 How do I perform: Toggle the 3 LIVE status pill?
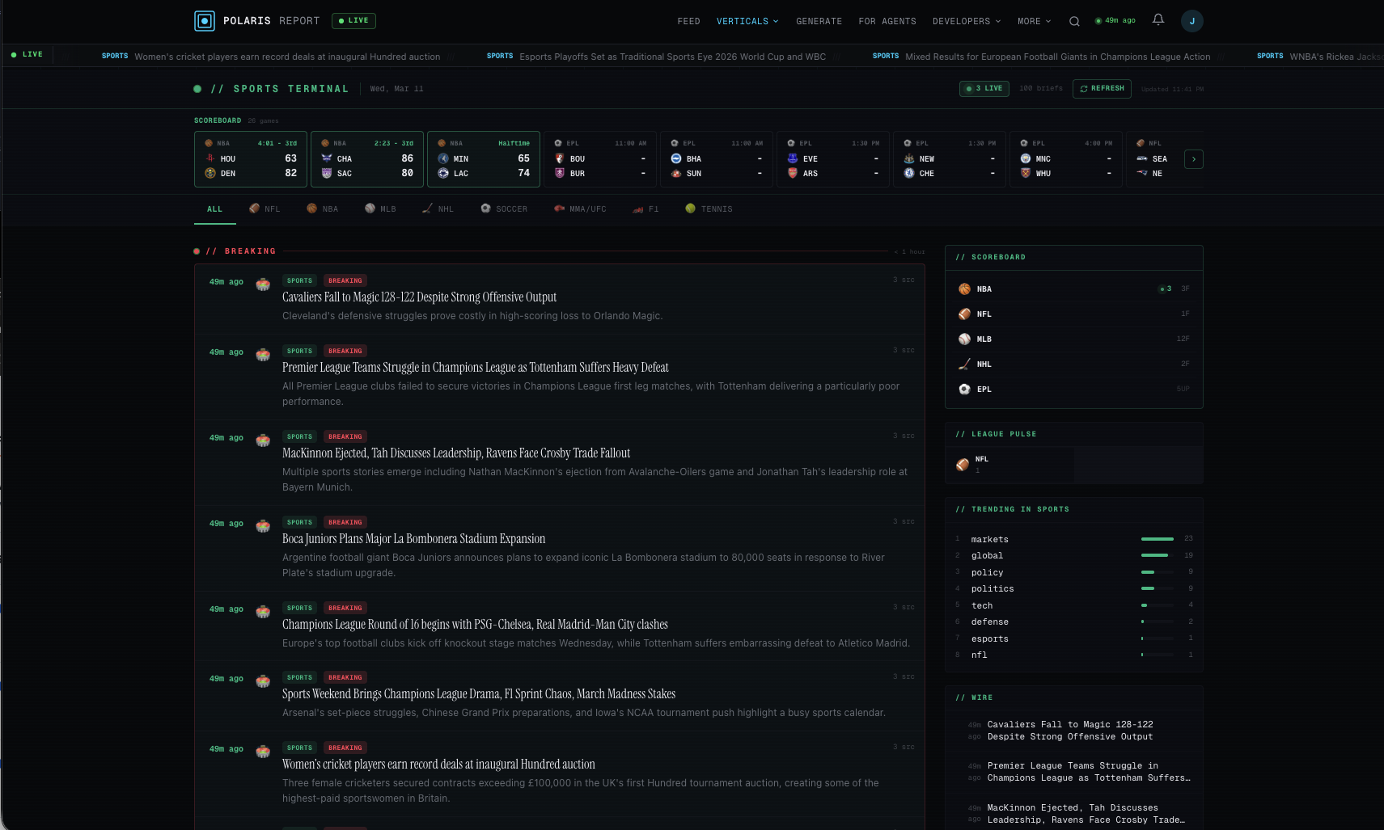(984, 88)
